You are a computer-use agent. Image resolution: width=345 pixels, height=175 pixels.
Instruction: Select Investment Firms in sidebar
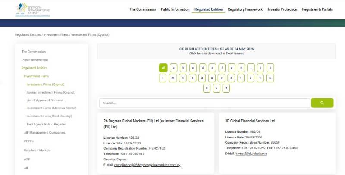(x=36, y=76)
